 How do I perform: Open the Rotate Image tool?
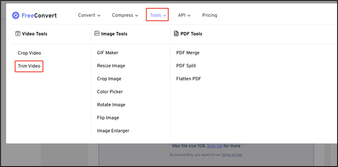pyautogui.click(x=111, y=105)
